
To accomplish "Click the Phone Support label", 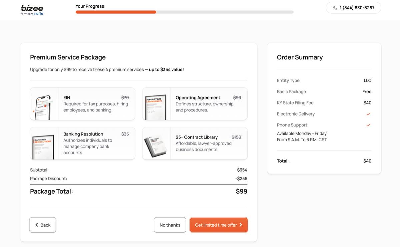I will pyautogui.click(x=292, y=125).
